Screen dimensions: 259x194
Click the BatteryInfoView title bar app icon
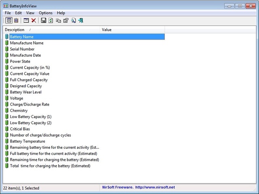click(x=6, y=6)
